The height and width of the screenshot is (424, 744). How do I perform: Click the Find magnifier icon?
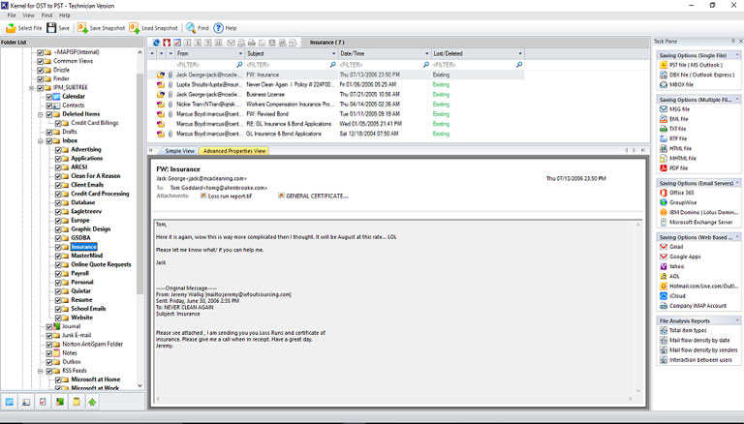tap(190, 28)
